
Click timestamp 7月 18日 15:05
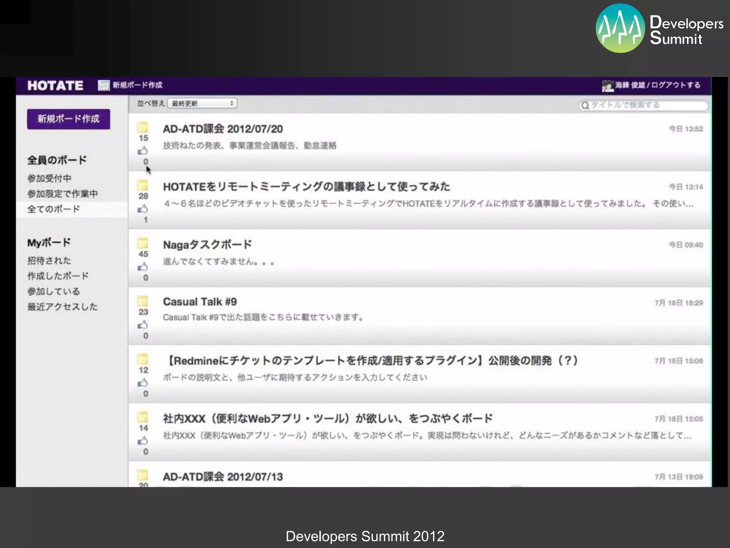[679, 419]
